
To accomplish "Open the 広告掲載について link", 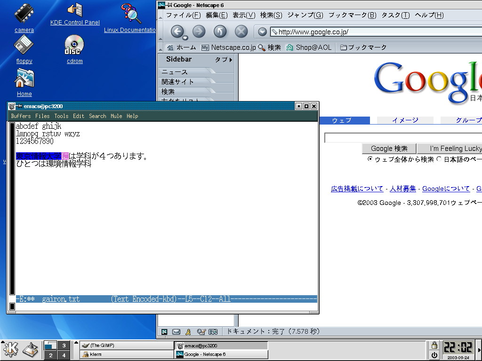I will pos(357,189).
